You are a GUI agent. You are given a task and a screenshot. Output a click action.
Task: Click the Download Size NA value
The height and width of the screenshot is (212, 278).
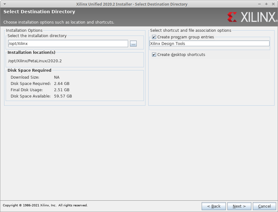[57, 77]
